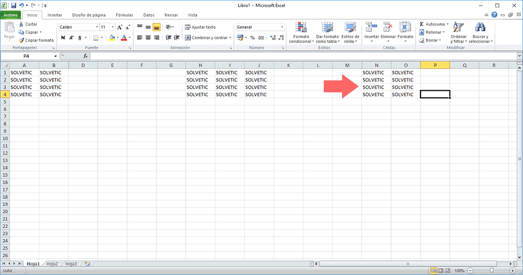Image resolution: width=523 pixels, height=275 pixels.
Task: Open Formato condicional menu
Action: tap(301, 33)
